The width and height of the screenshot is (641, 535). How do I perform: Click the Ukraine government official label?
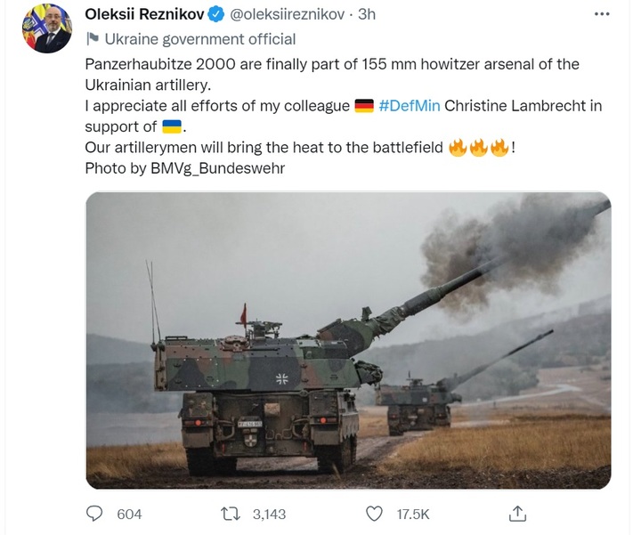[199, 39]
